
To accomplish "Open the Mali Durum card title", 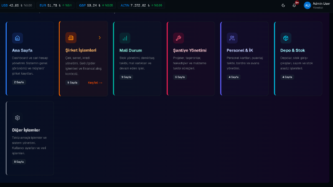I will click(131, 50).
